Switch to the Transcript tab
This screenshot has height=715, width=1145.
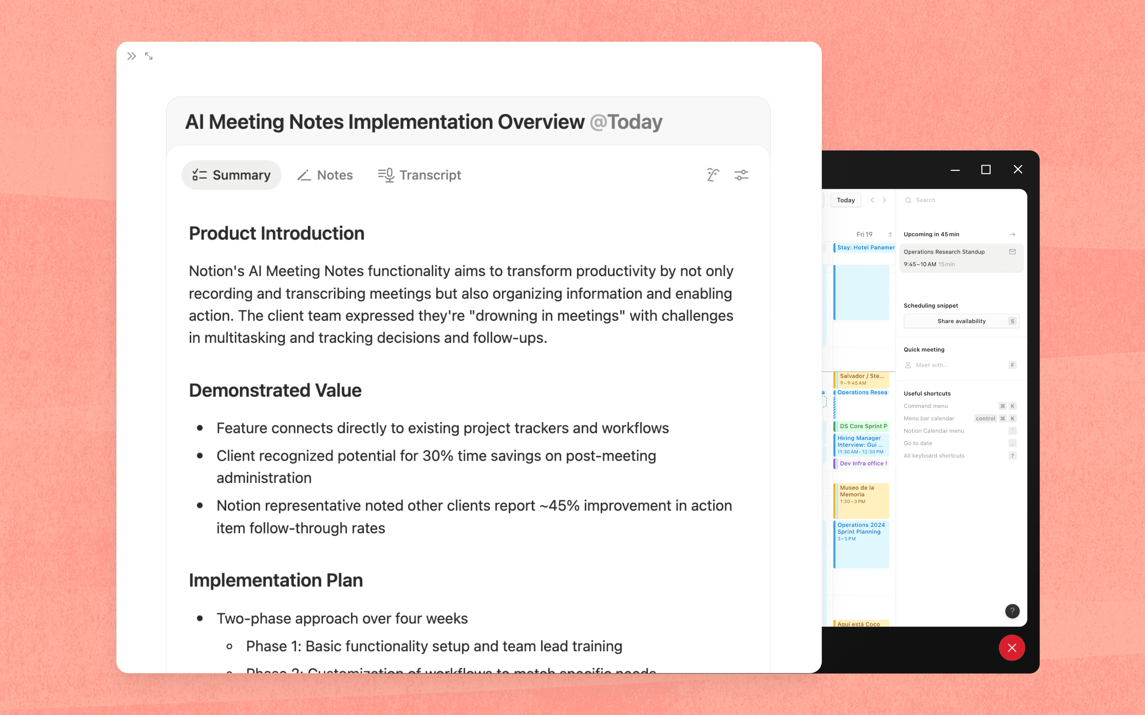419,175
